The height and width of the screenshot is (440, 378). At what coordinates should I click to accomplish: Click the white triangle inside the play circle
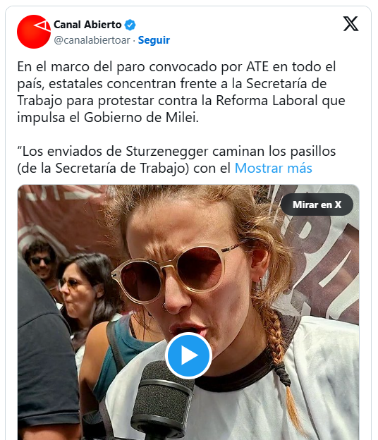[x=190, y=355]
